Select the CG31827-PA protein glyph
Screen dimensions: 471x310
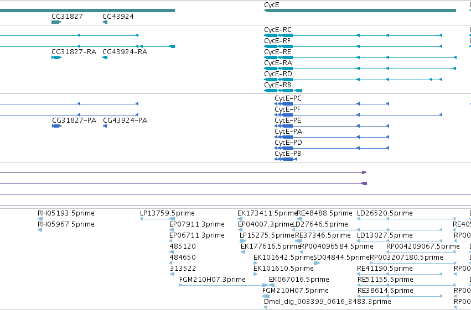(57, 126)
